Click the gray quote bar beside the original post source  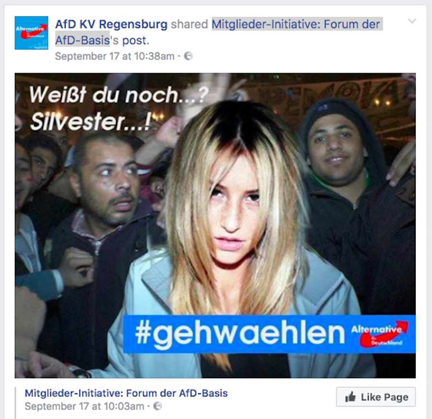point(16,403)
